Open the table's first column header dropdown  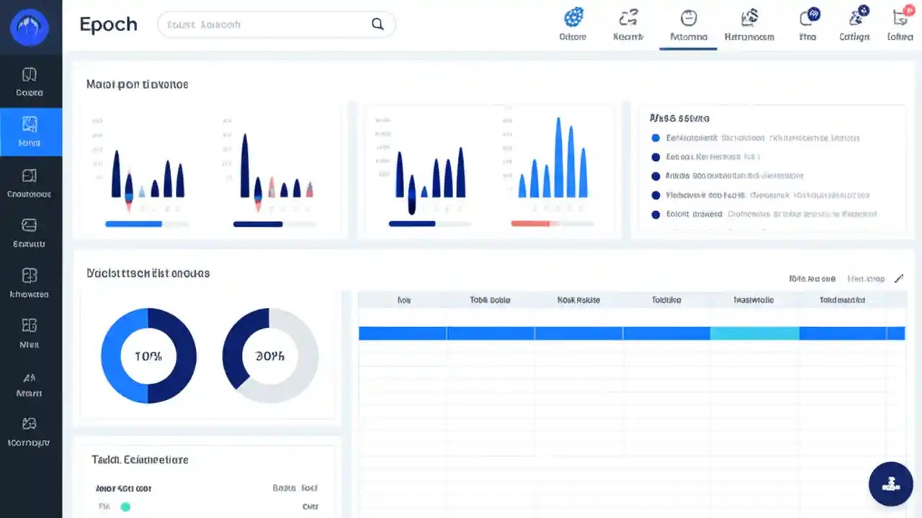403,300
